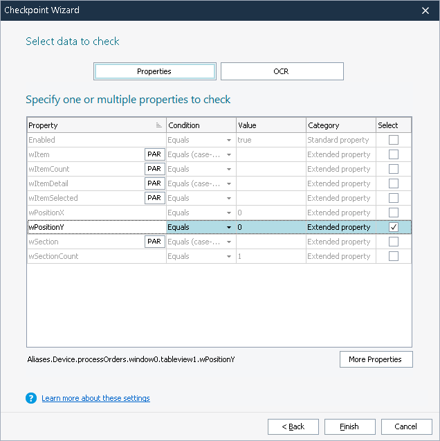The image size is (440, 441).
Task: Click the PAR button for wItemDetail
Action: coord(154,183)
